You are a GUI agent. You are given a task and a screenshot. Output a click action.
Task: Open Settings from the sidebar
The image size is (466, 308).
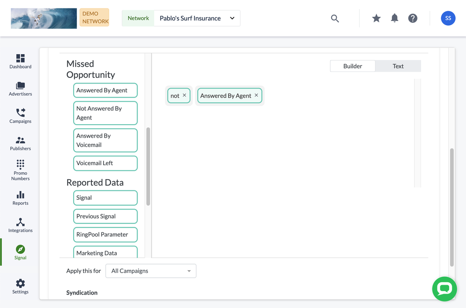pos(20,287)
